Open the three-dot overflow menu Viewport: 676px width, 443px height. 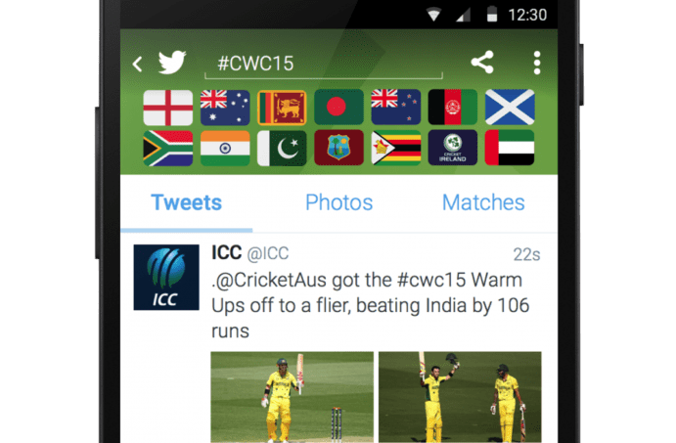click(x=537, y=63)
